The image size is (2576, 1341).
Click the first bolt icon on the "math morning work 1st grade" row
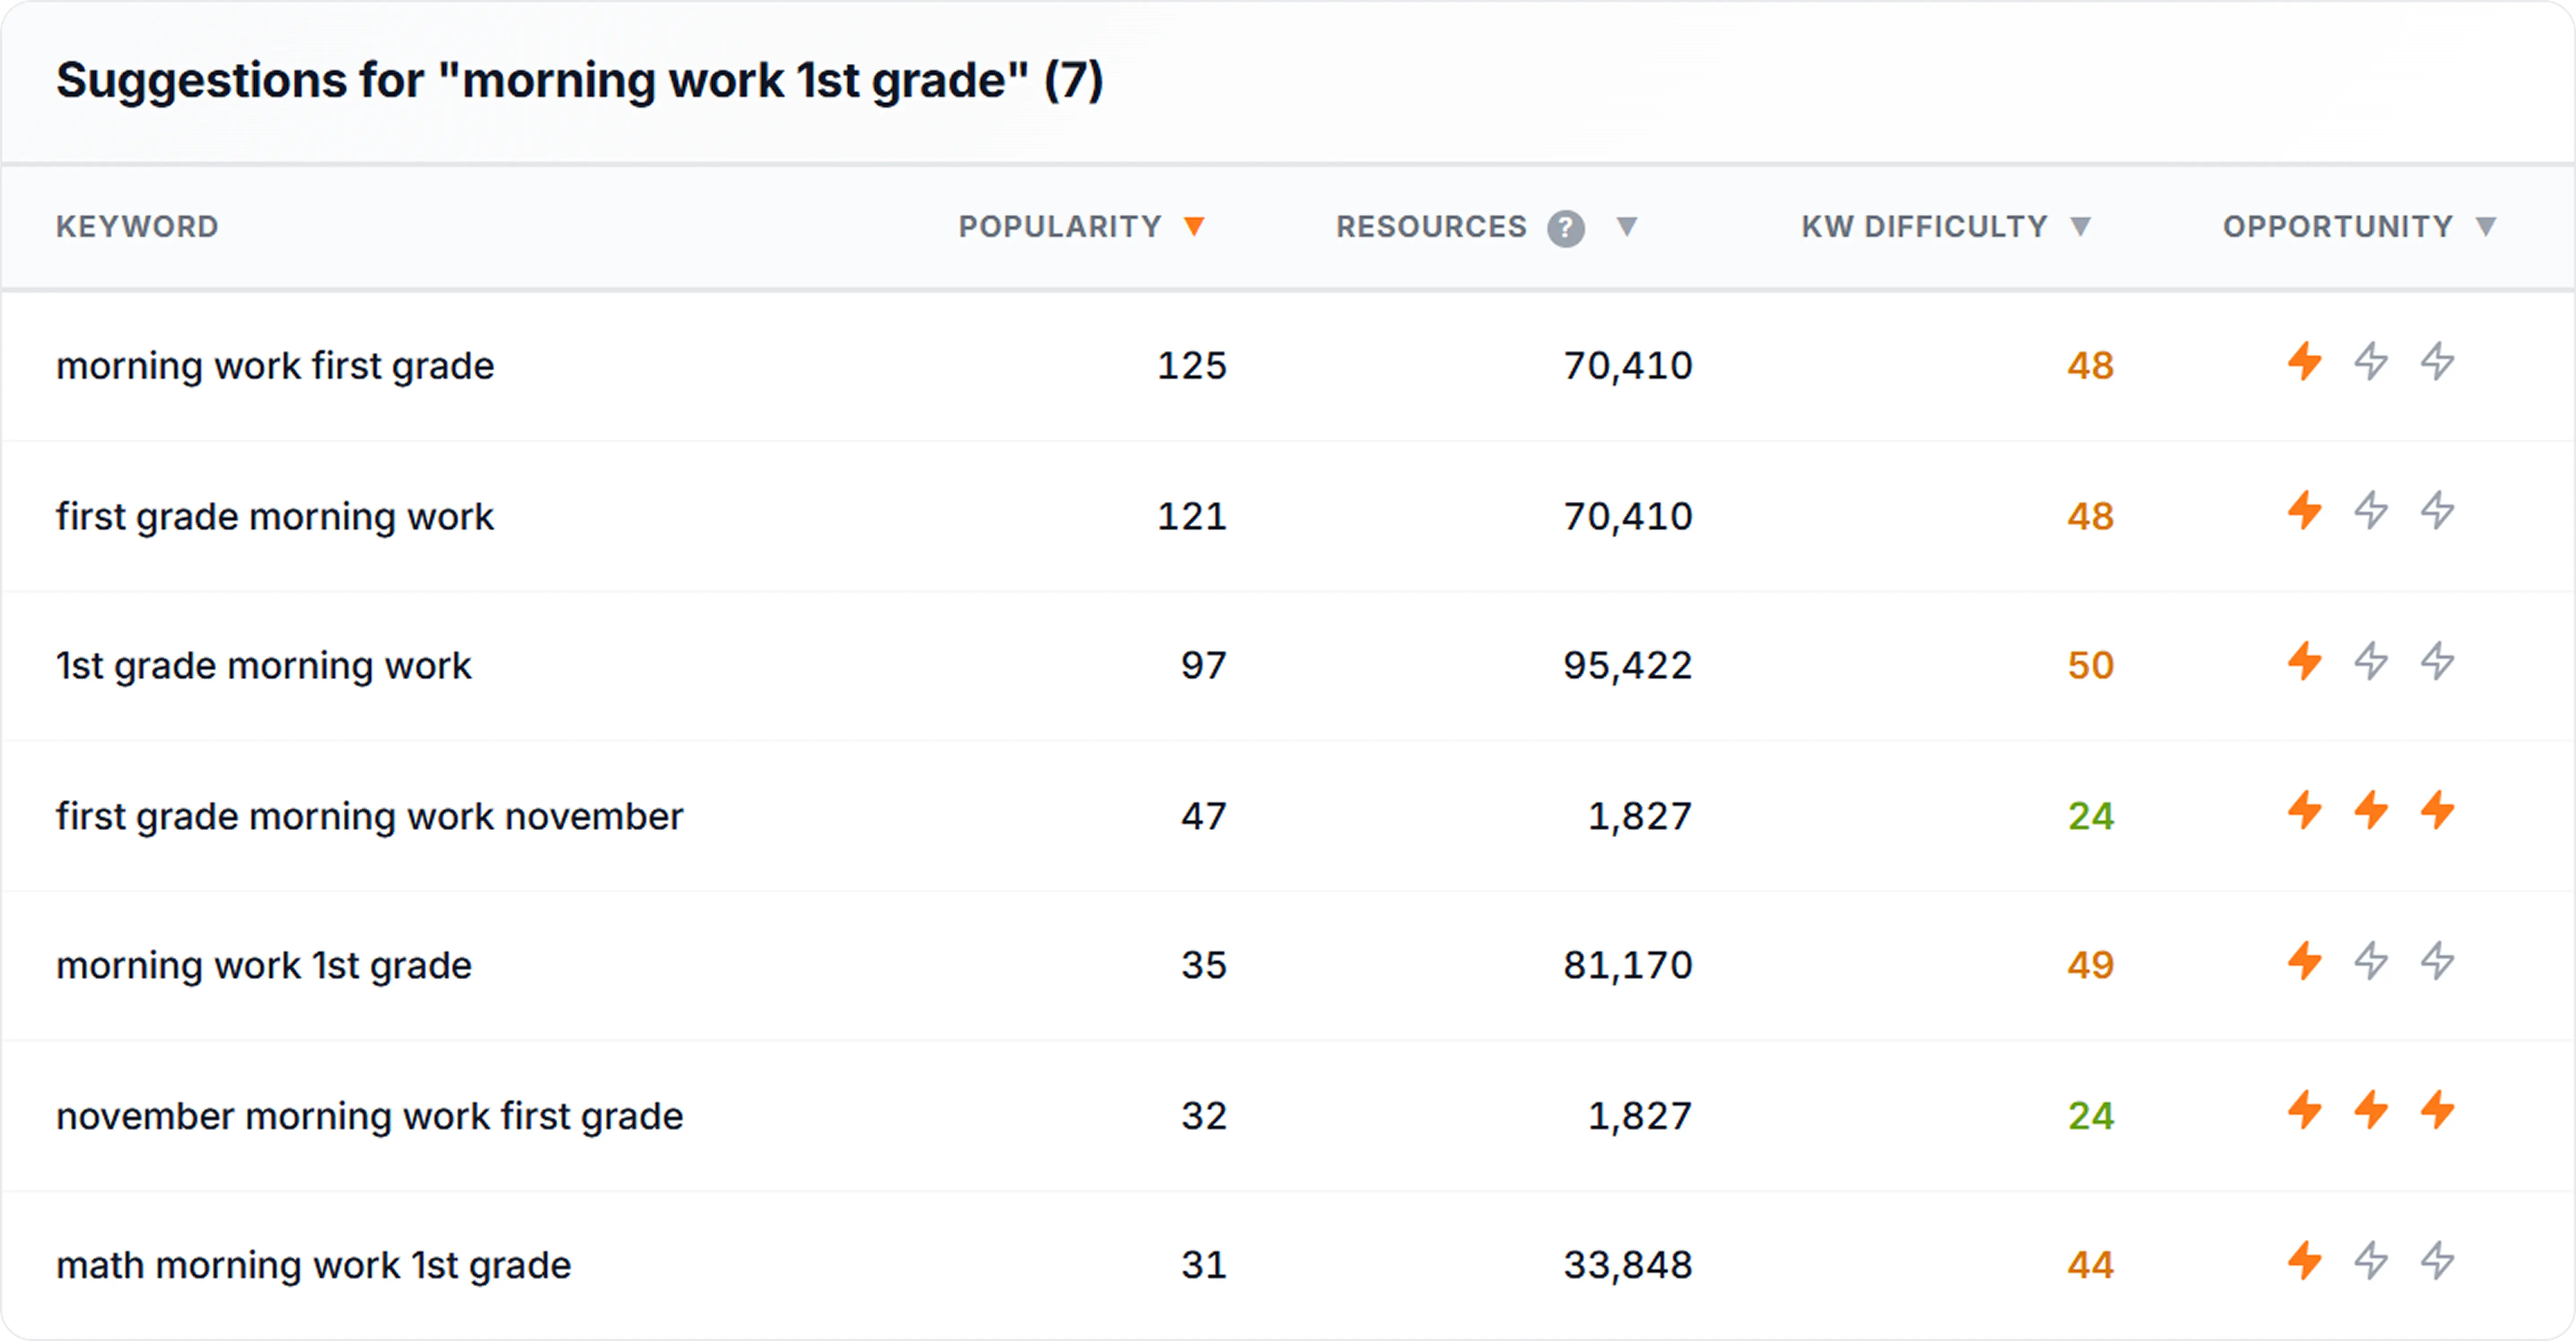pos(2305,1262)
